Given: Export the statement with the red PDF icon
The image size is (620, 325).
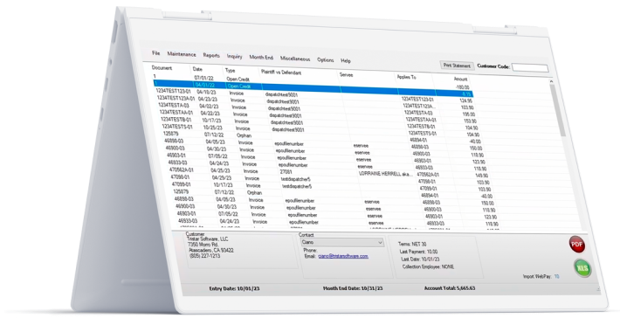Looking at the screenshot, I should pos(576,244).
